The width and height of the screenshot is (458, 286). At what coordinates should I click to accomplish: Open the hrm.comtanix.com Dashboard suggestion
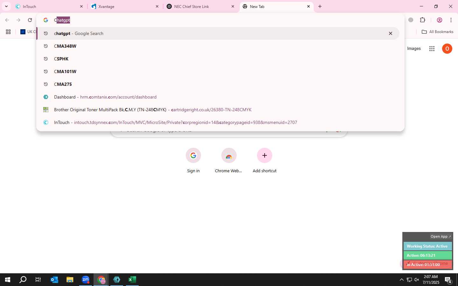(x=218, y=97)
